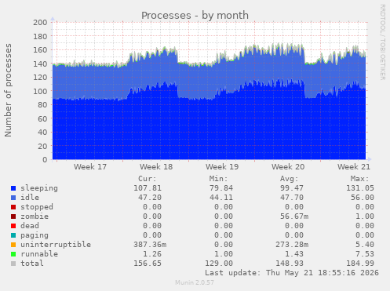Click the 'Cur:' column header
390x291 pixels.
tap(148, 179)
